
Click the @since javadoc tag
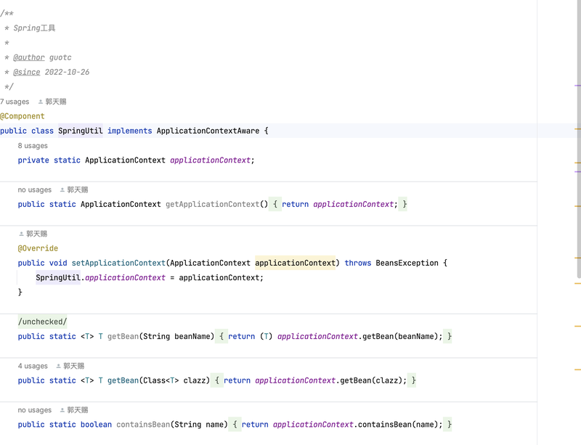coord(27,73)
